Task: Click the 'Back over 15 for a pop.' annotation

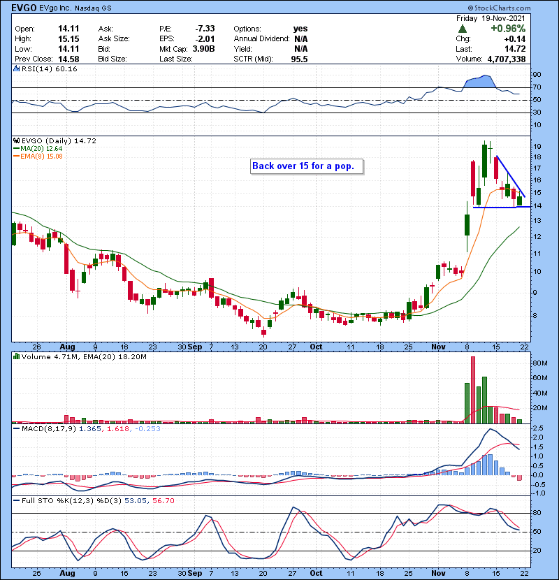Action: (x=303, y=166)
